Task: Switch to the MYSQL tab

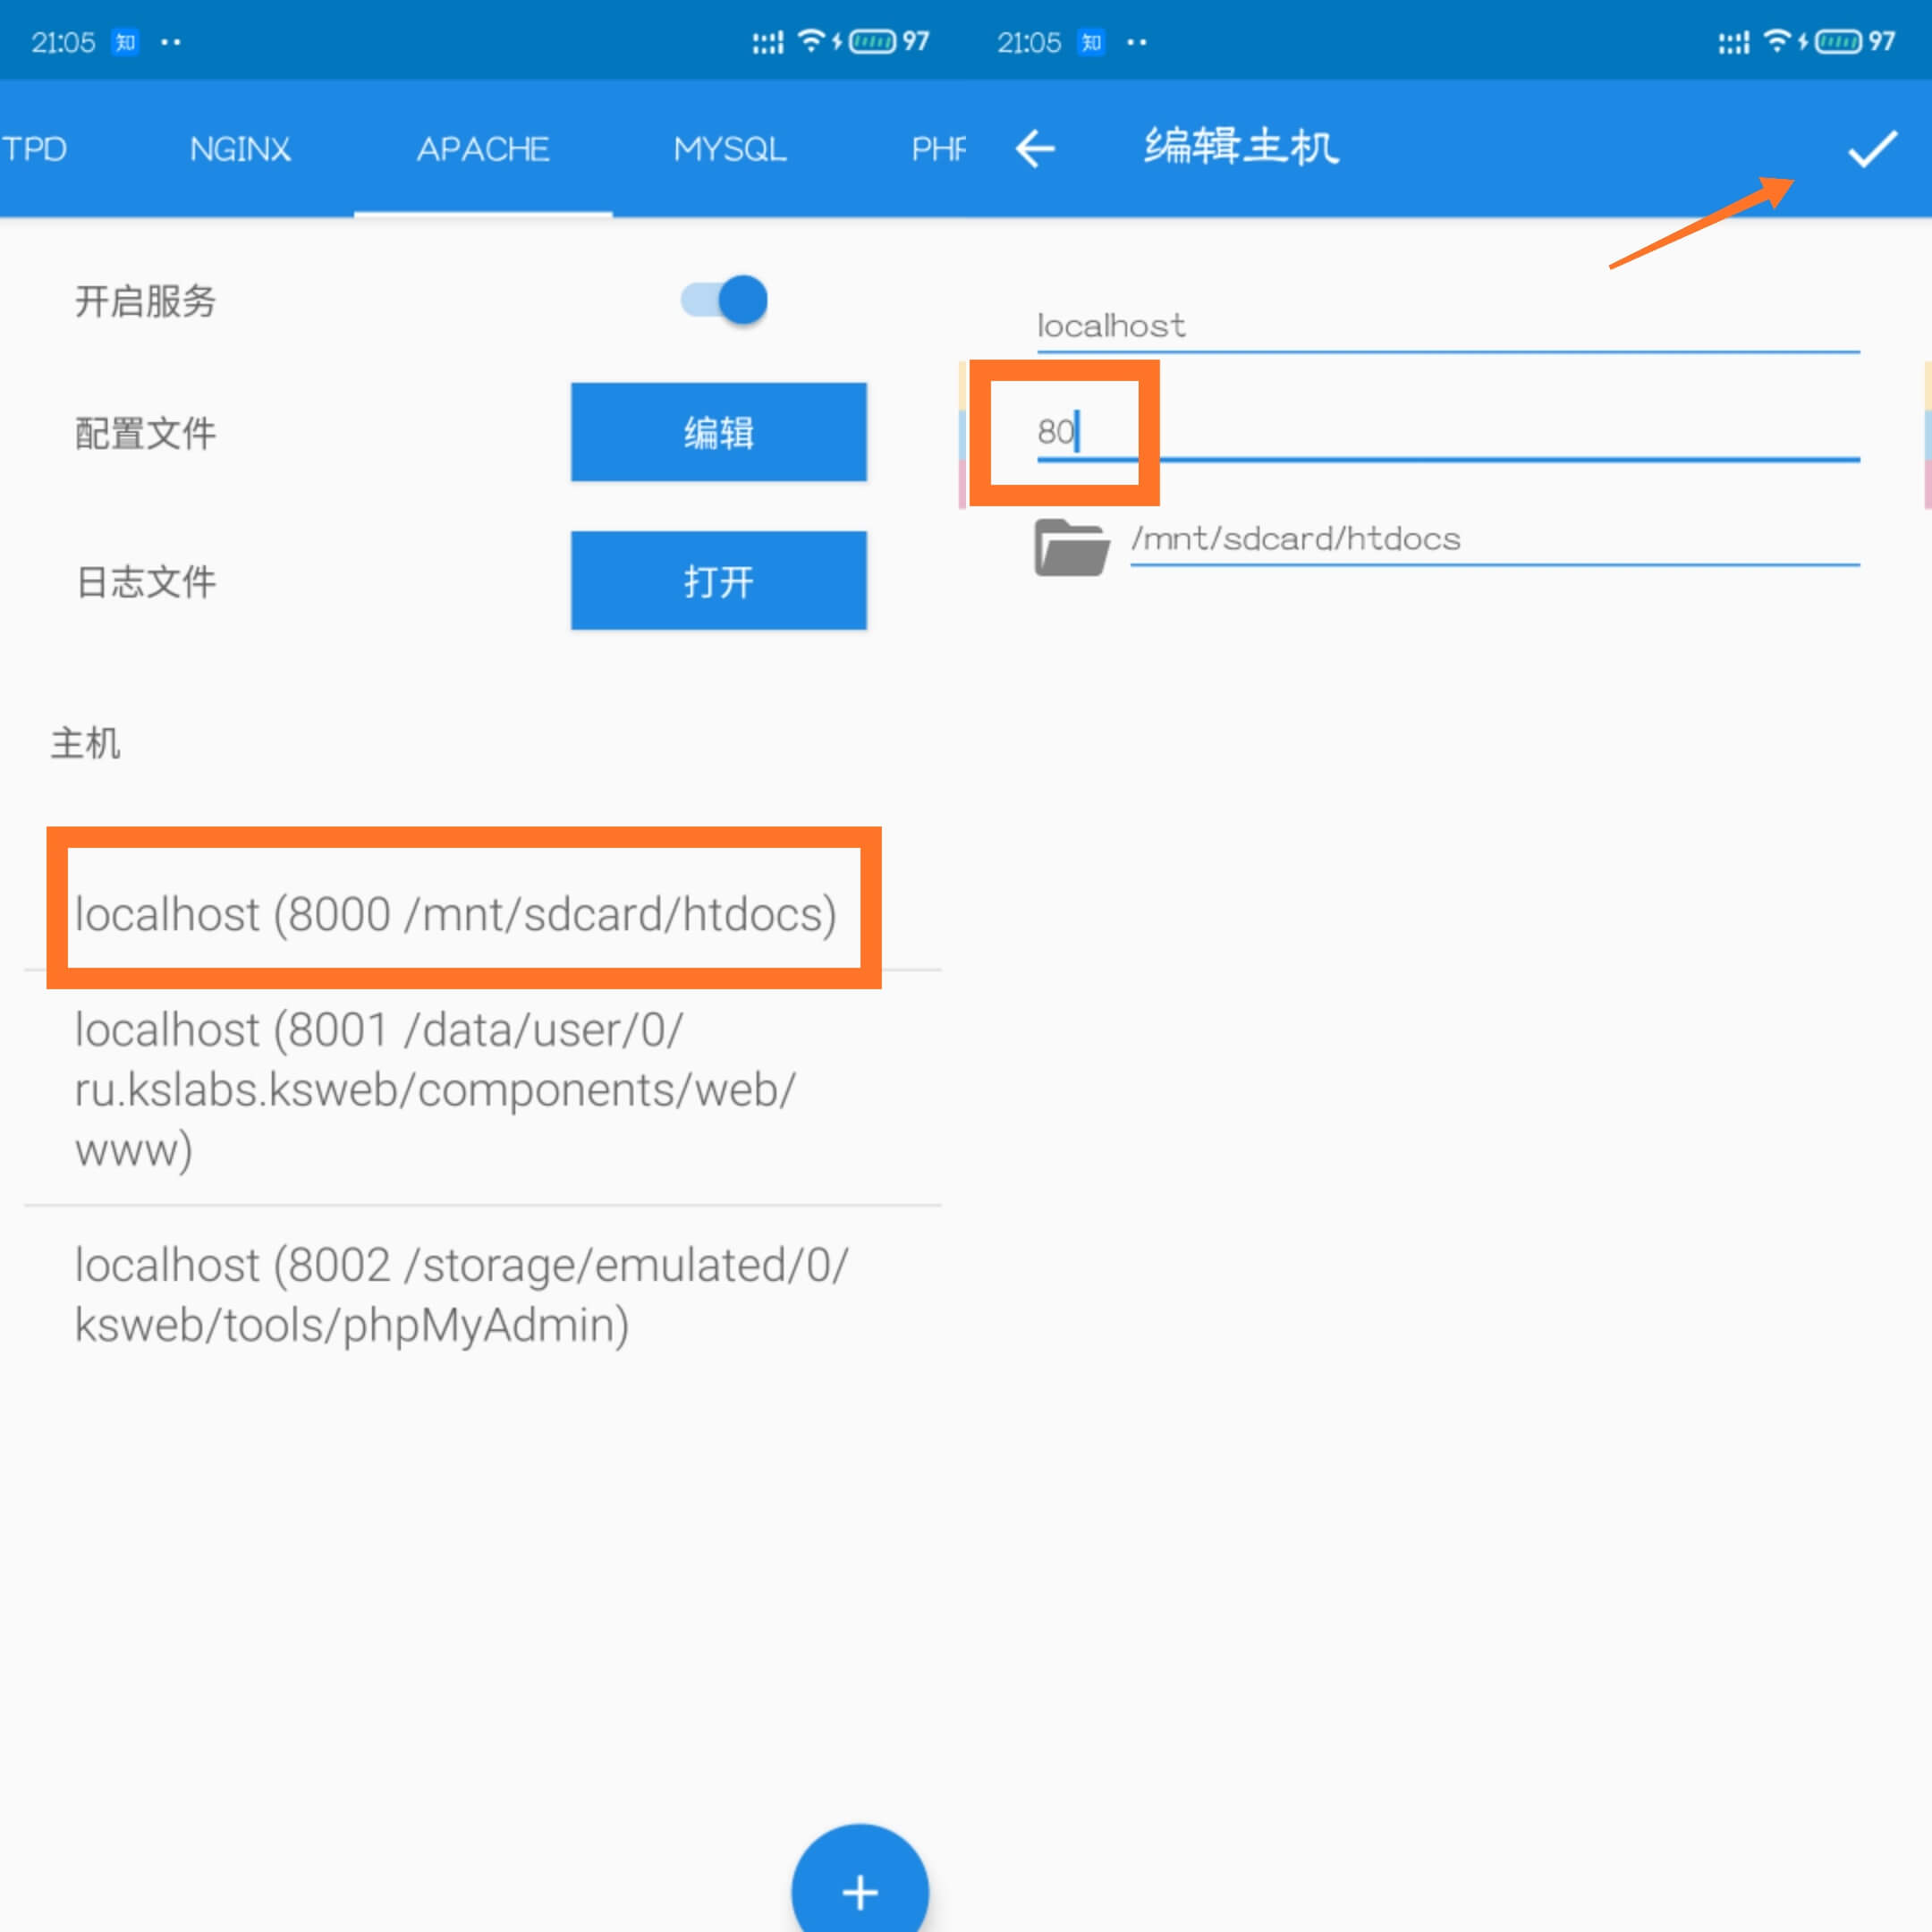Action: [x=730, y=149]
